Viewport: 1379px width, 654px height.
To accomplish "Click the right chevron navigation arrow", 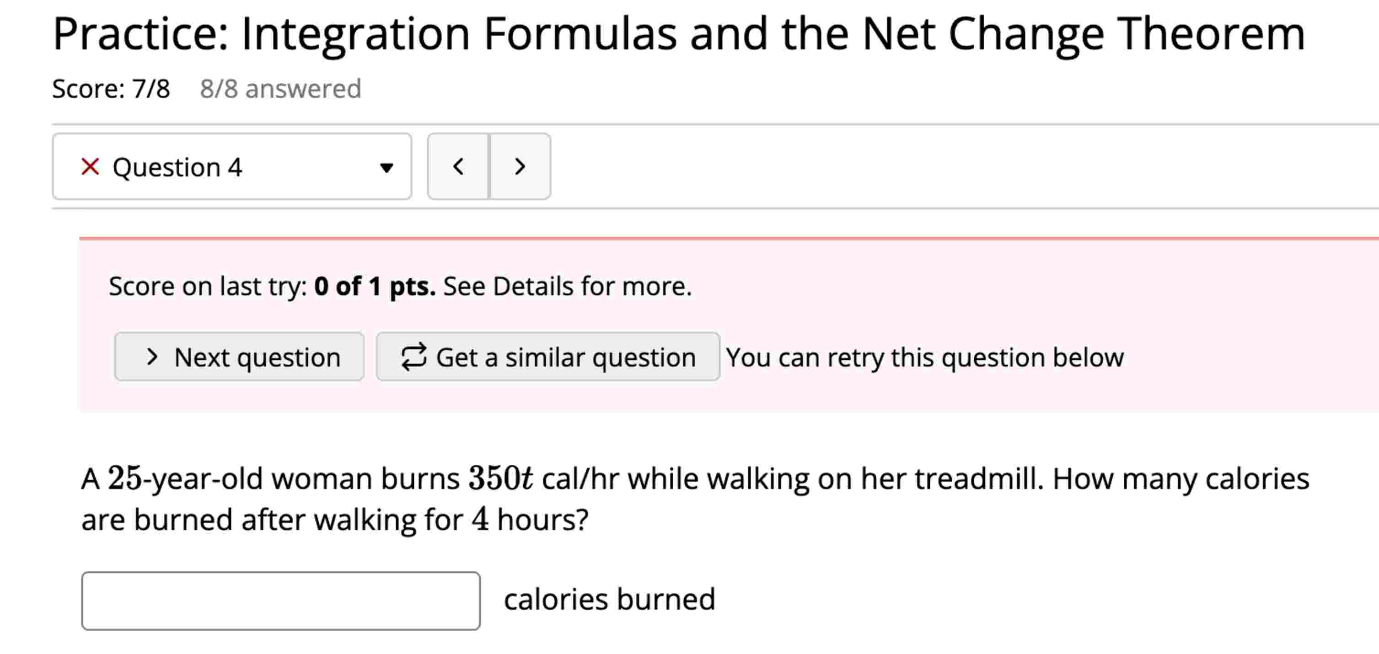I will click(x=520, y=167).
